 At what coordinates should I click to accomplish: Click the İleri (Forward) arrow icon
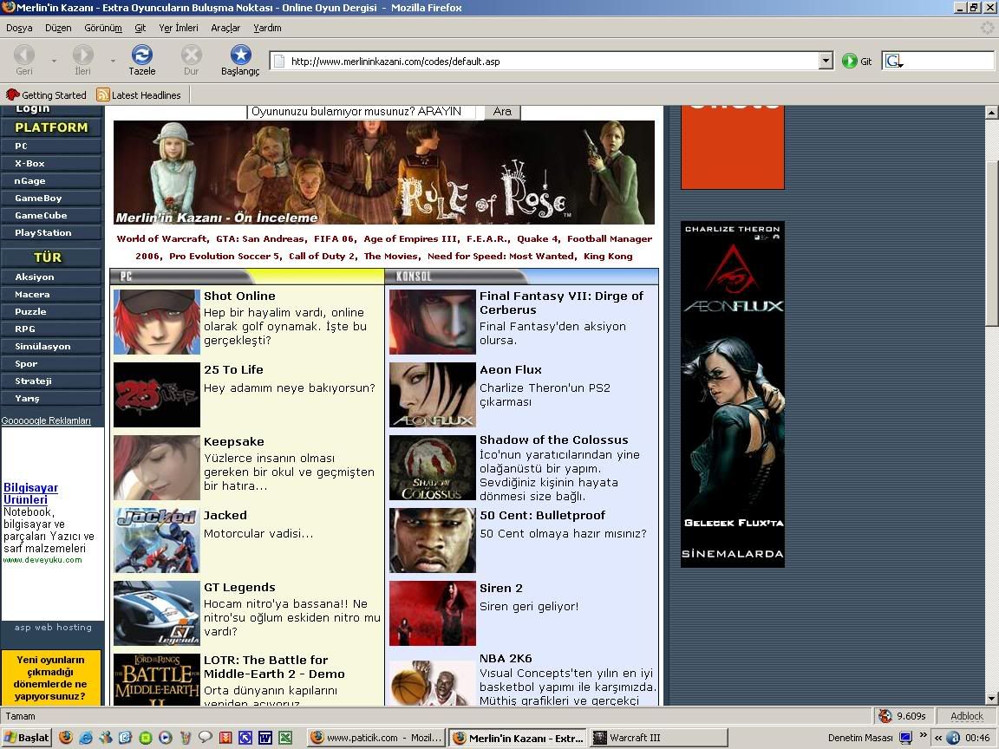click(83, 55)
